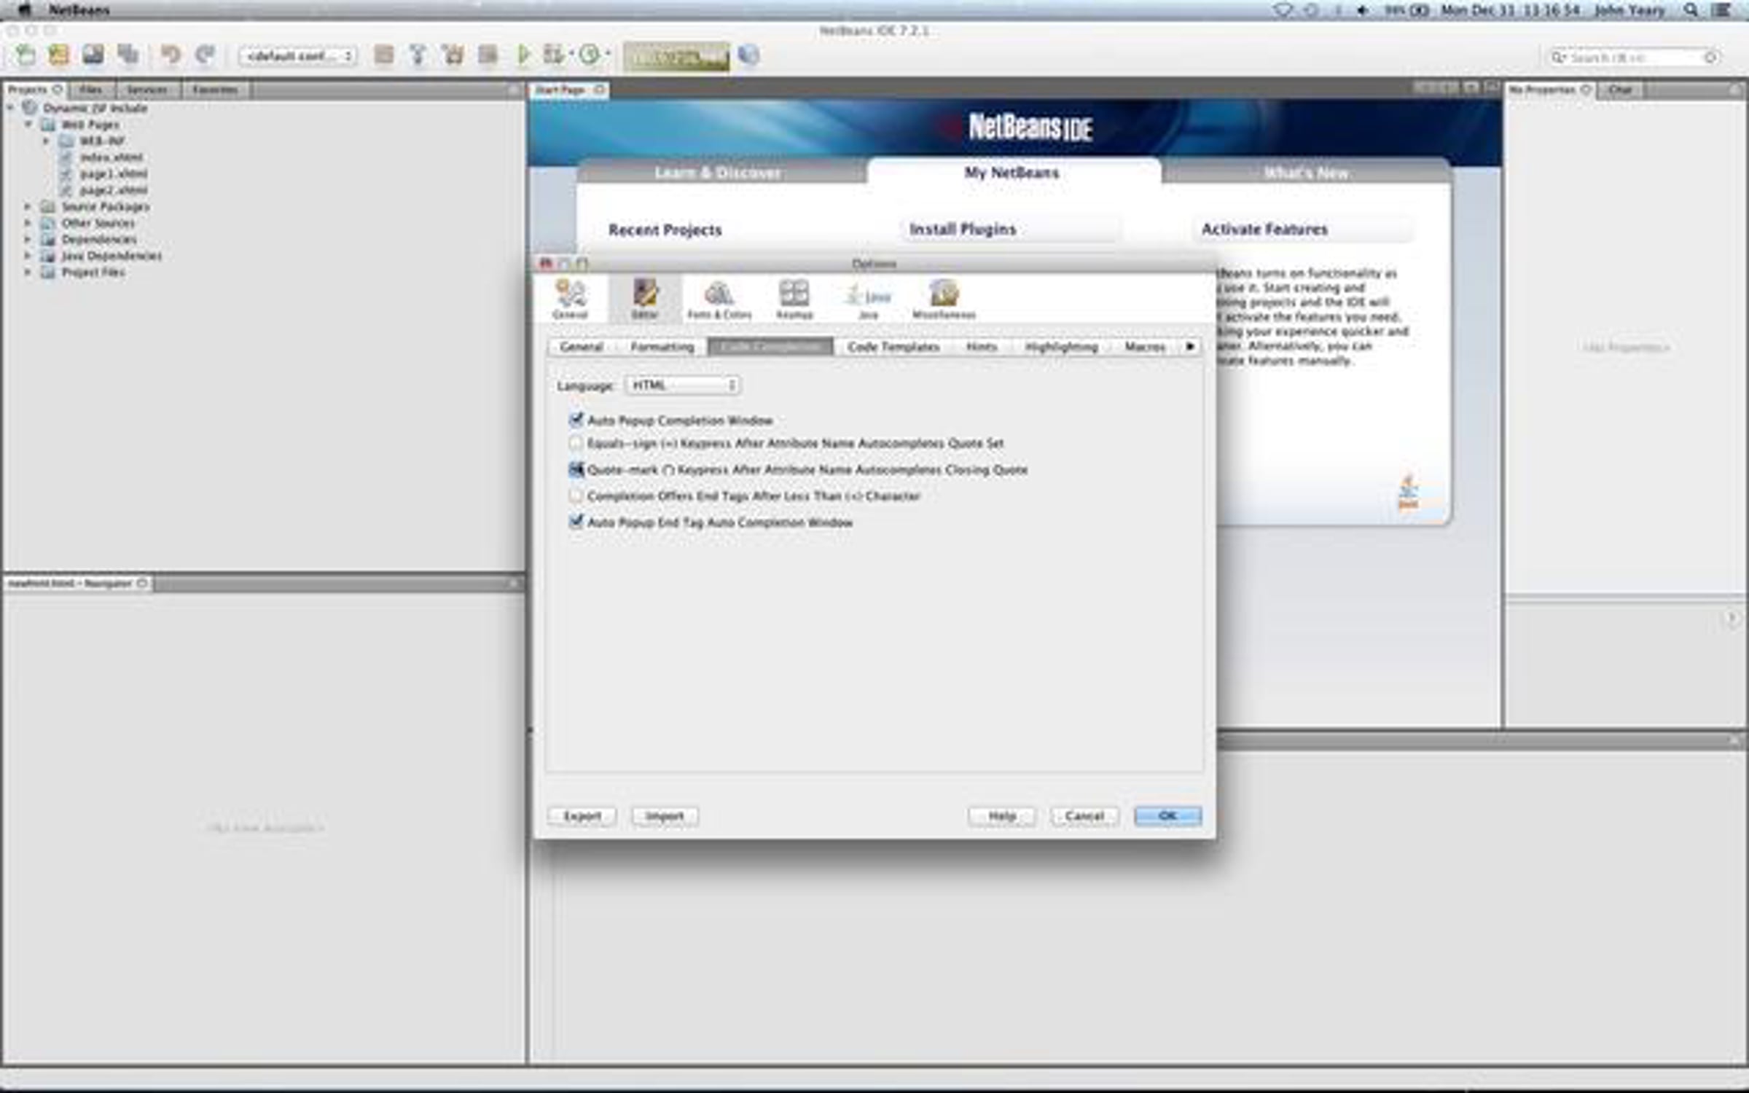Open the Fonts & Colors category
Screen dimensions: 1749x1093
pos(719,299)
